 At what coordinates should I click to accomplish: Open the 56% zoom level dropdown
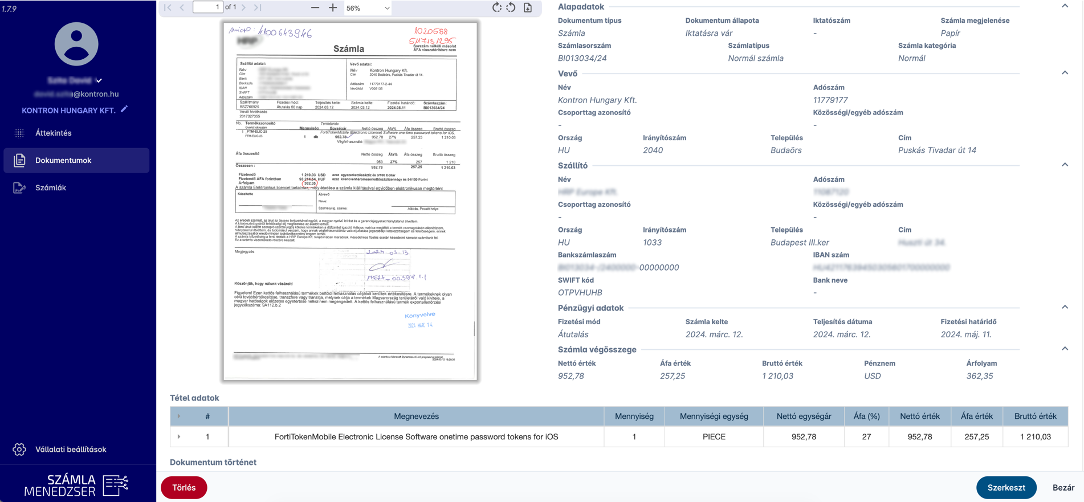coord(368,9)
